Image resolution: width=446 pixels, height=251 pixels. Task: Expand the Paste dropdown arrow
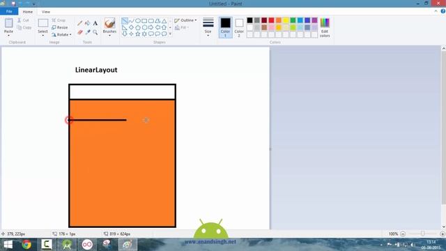click(x=8, y=36)
